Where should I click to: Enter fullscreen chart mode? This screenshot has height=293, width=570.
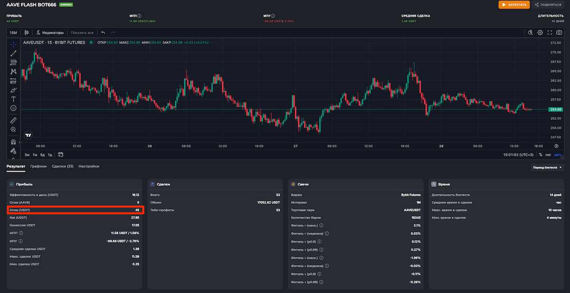[550, 33]
